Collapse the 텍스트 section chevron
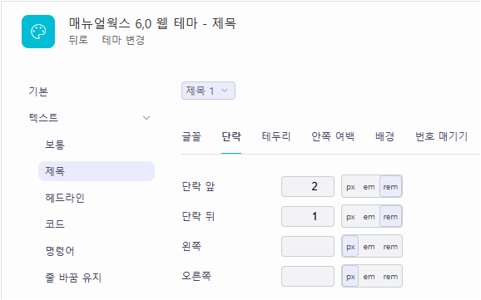 click(146, 118)
